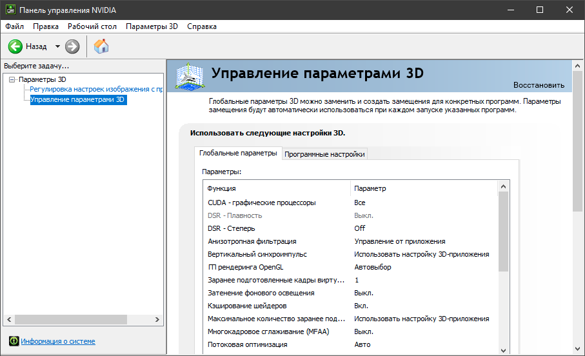Click the grey Forward arrow icon
This screenshot has width=585, height=356.
pyautogui.click(x=72, y=46)
